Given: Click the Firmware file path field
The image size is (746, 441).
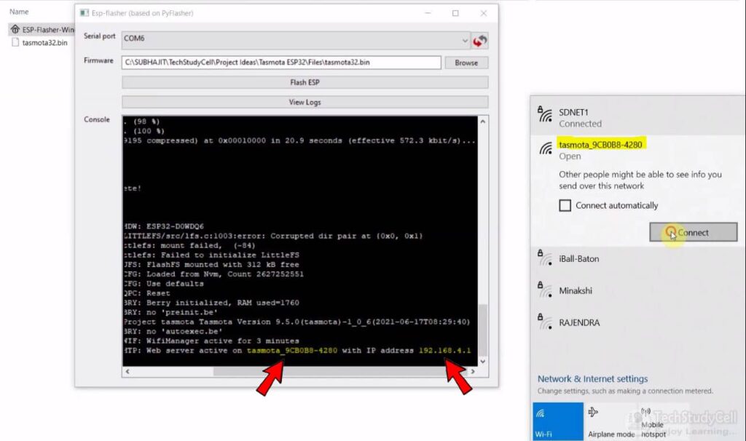Looking at the screenshot, I should [281, 63].
